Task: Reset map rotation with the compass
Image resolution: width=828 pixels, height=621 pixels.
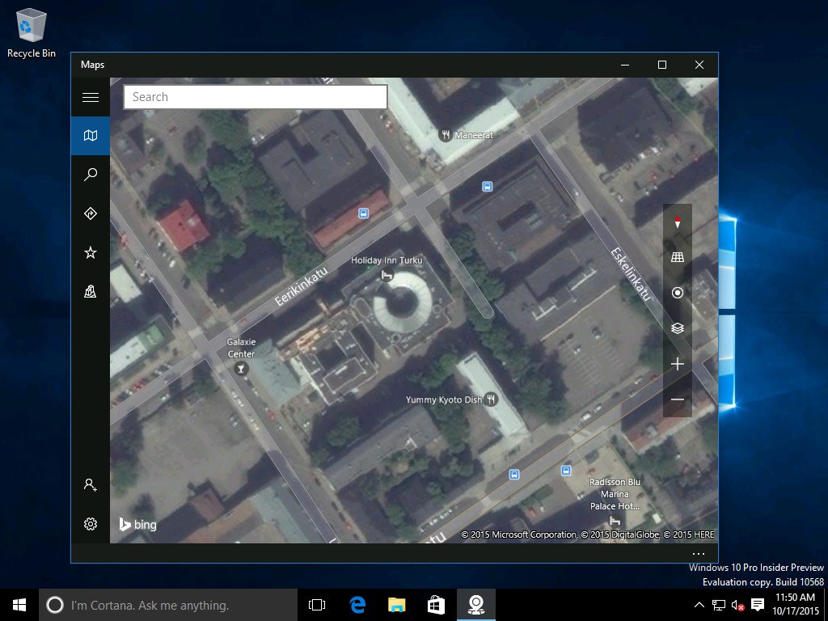Action: (x=678, y=222)
